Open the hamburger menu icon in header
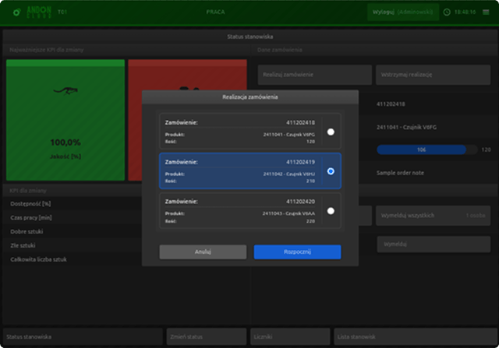The width and height of the screenshot is (499, 348). click(x=486, y=12)
